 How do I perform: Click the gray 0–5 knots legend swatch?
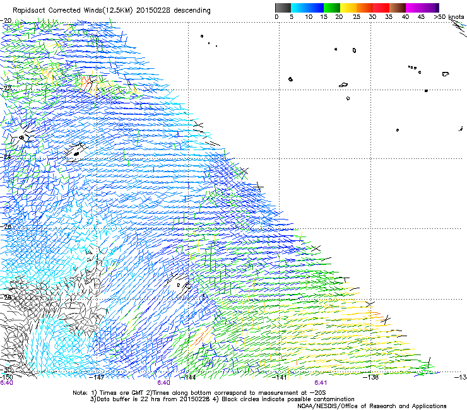pos(283,8)
